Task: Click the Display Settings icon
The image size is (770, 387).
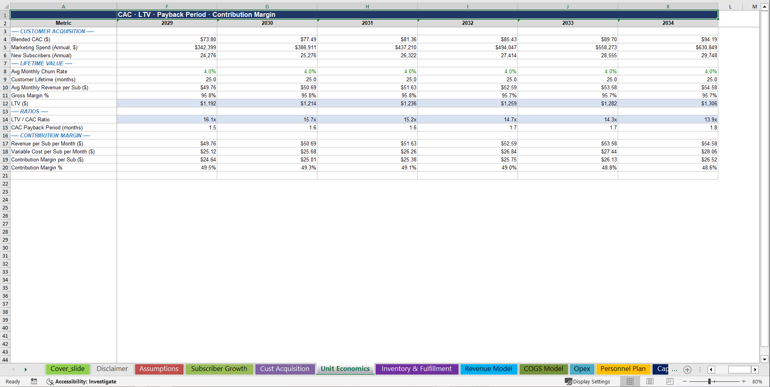Action: 569,381
